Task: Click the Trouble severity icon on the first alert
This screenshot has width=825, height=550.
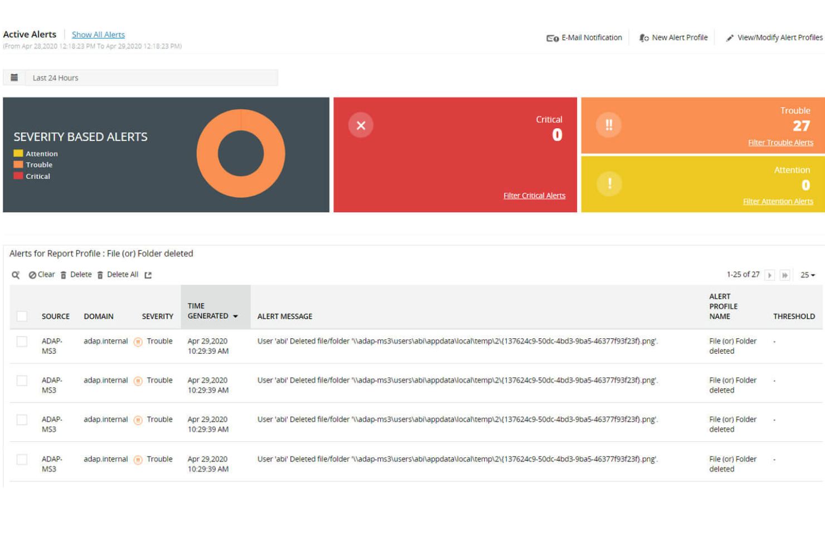Action: tap(137, 342)
